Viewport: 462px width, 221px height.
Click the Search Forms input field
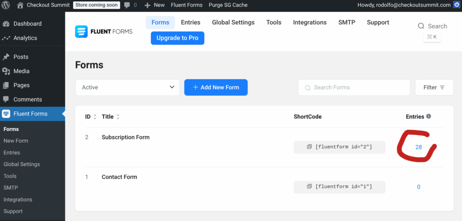pos(354,87)
